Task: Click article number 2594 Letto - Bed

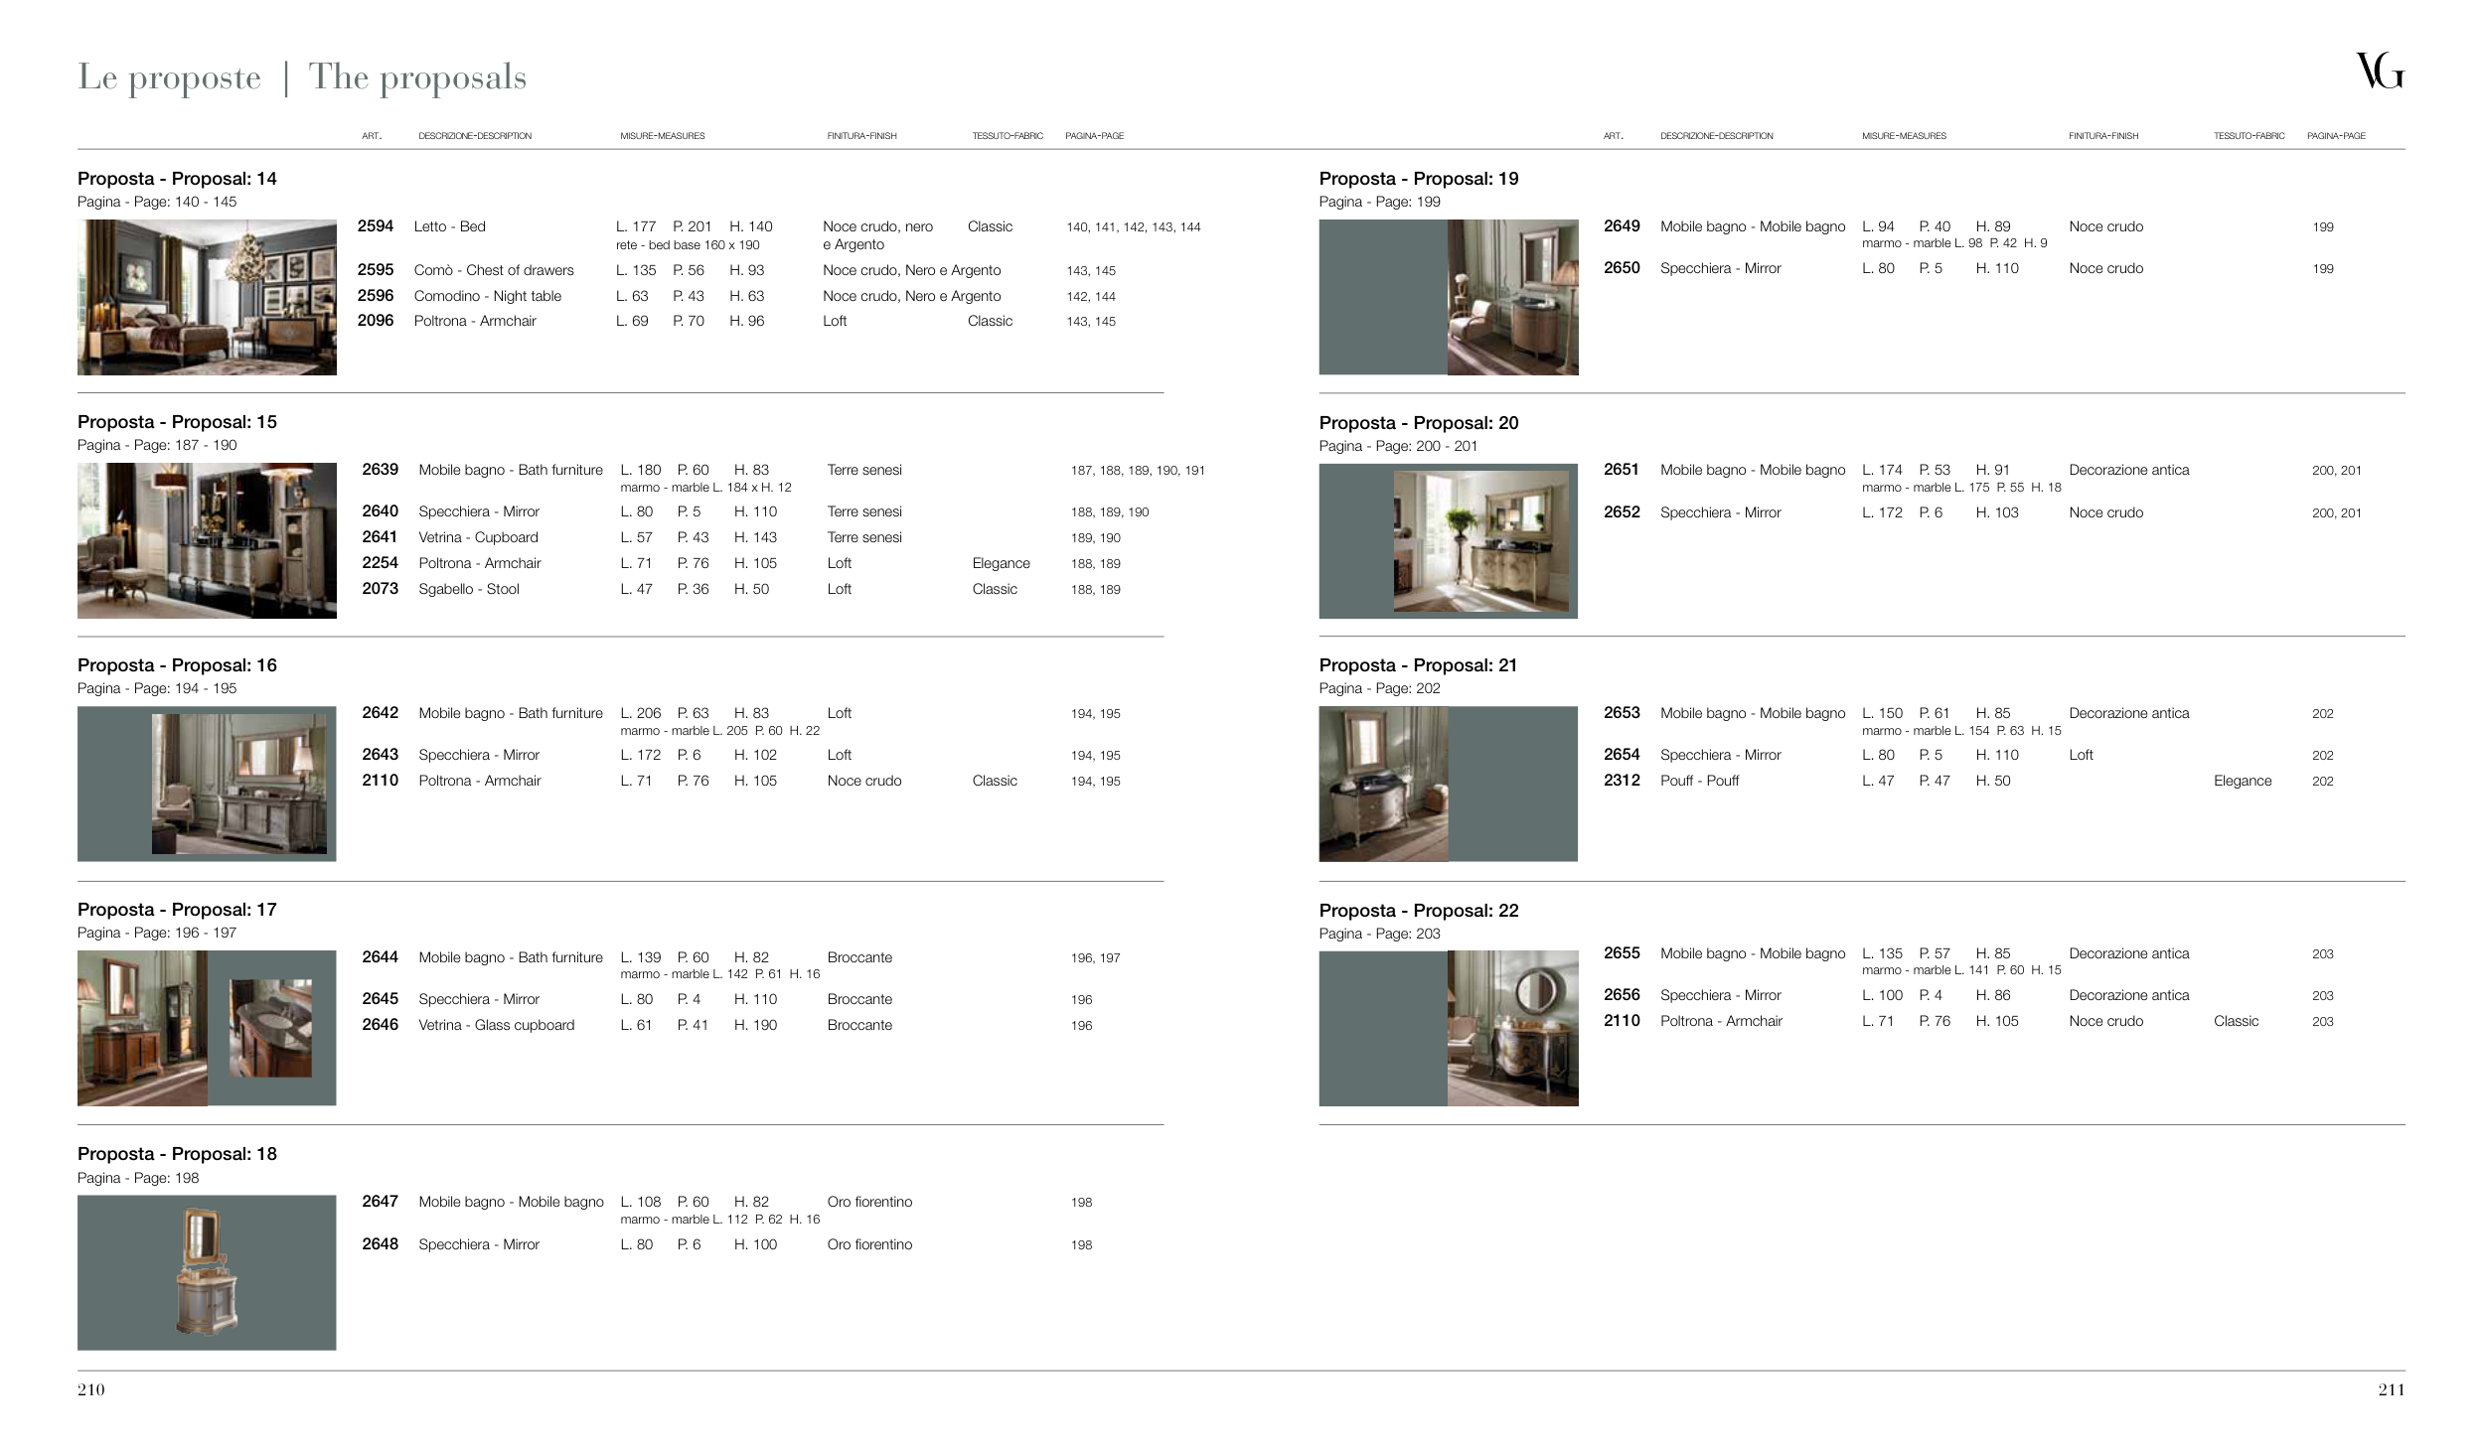Action: 376,226
